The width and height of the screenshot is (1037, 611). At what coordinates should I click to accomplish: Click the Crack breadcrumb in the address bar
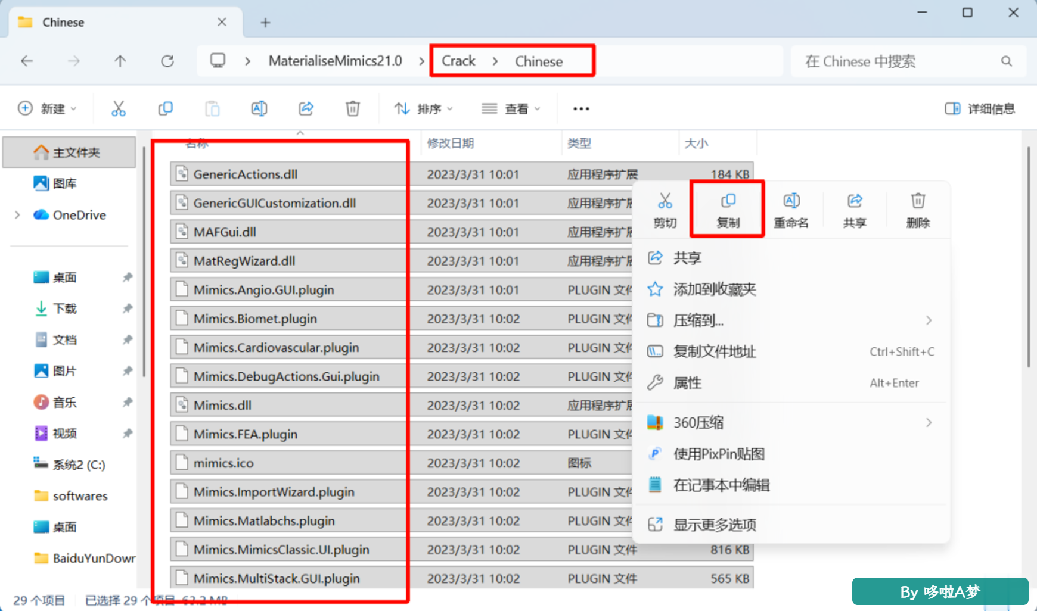click(458, 61)
